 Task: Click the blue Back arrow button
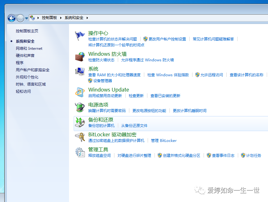click(12, 18)
